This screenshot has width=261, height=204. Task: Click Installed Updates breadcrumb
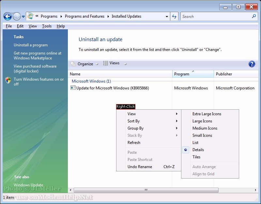pos(127,16)
